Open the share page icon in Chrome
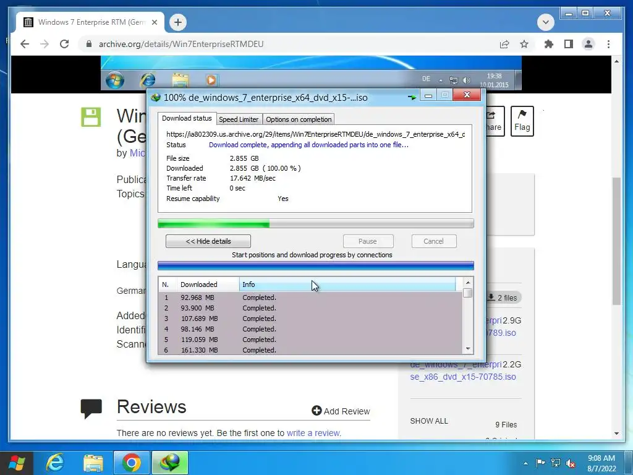Viewport: 633px width, 475px height. (504, 44)
